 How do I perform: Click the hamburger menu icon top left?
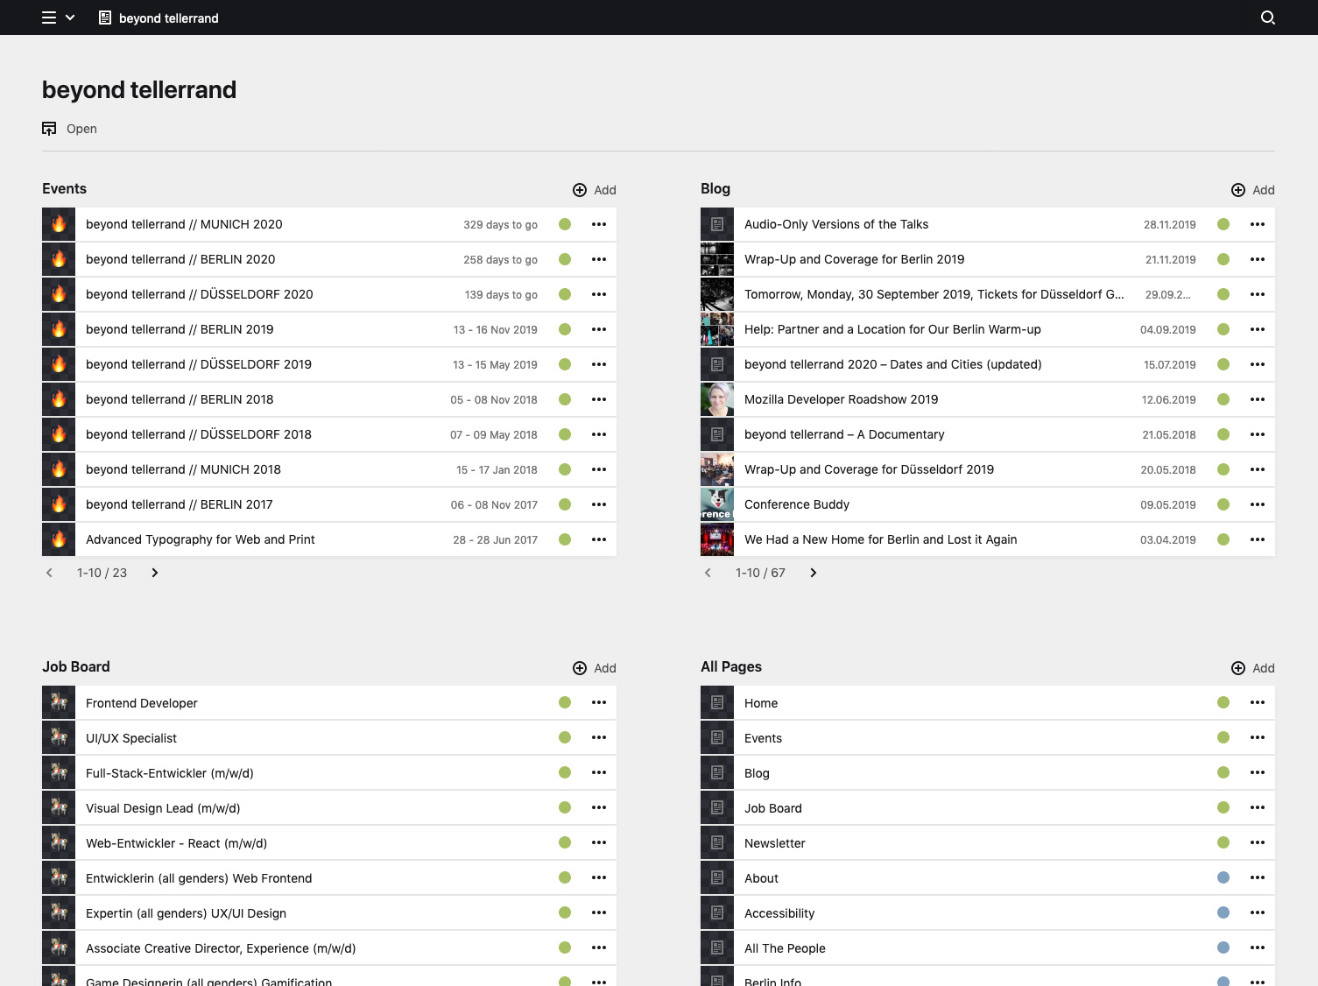[x=48, y=18]
